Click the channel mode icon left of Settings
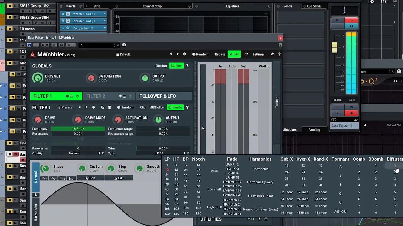 click(x=247, y=54)
